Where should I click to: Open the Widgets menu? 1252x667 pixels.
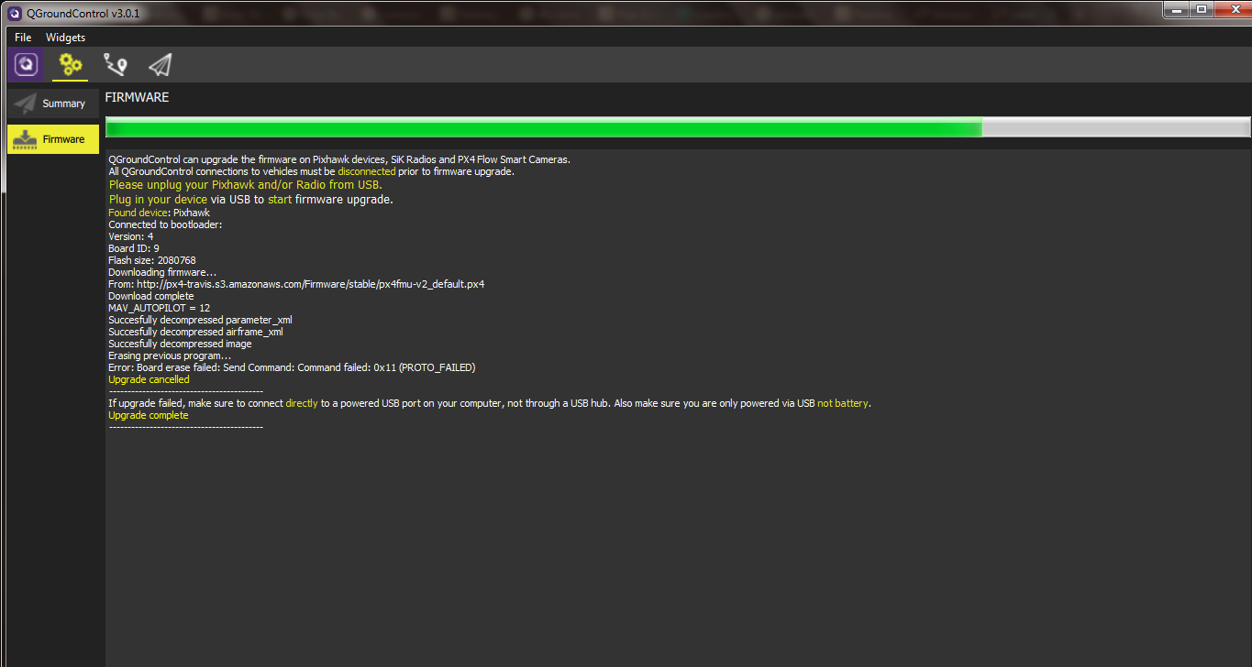[65, 38]
